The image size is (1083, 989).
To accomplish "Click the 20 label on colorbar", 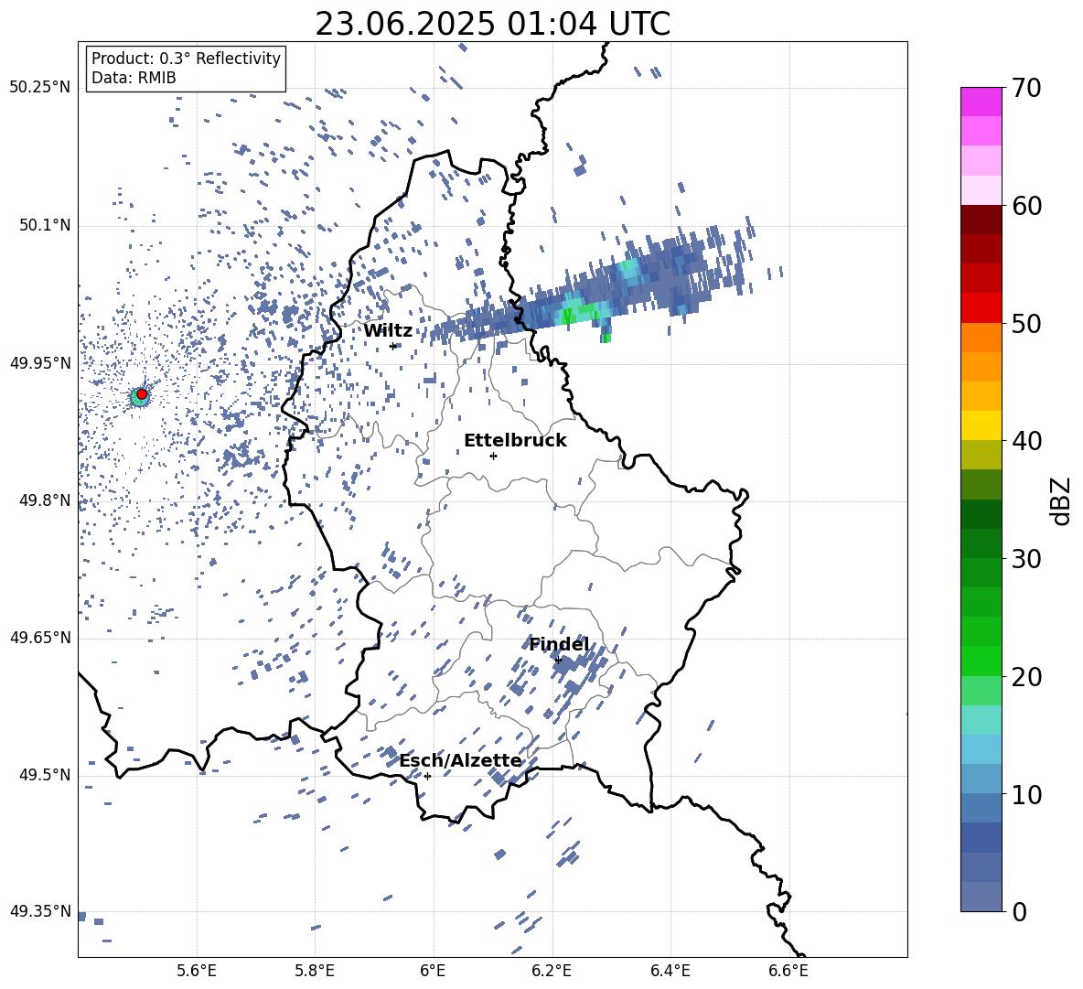I will pos(1026,677).
